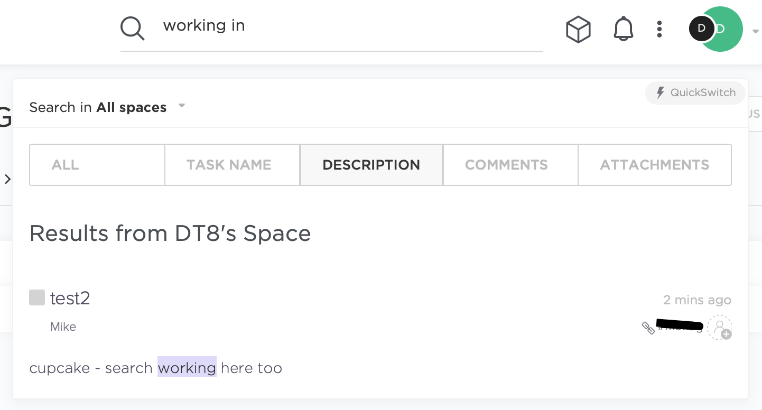762x410 pixels.
Task: Open the 3D cube apps icon
Action: [x=578, y=29]
